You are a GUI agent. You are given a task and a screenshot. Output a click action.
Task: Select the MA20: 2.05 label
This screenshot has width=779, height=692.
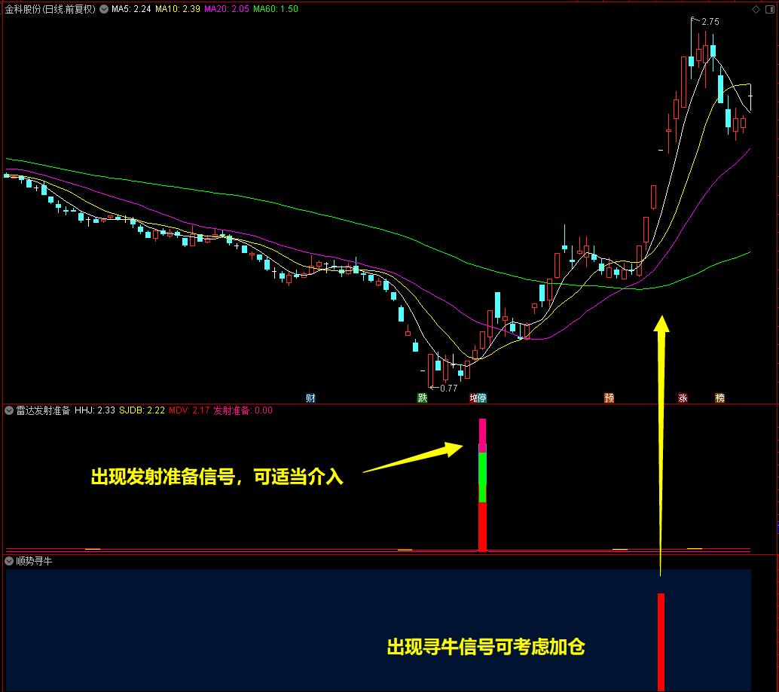(227, 9)
